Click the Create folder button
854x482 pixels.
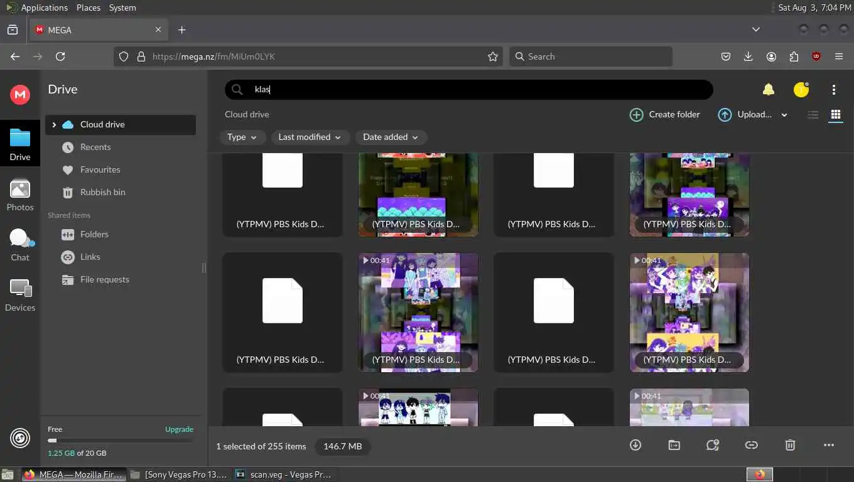point(665,115)
